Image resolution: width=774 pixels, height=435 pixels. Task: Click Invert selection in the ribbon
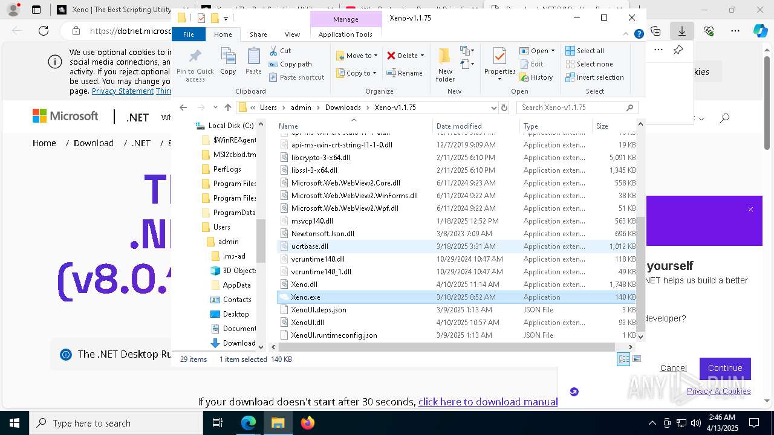[x=594, y=77]
